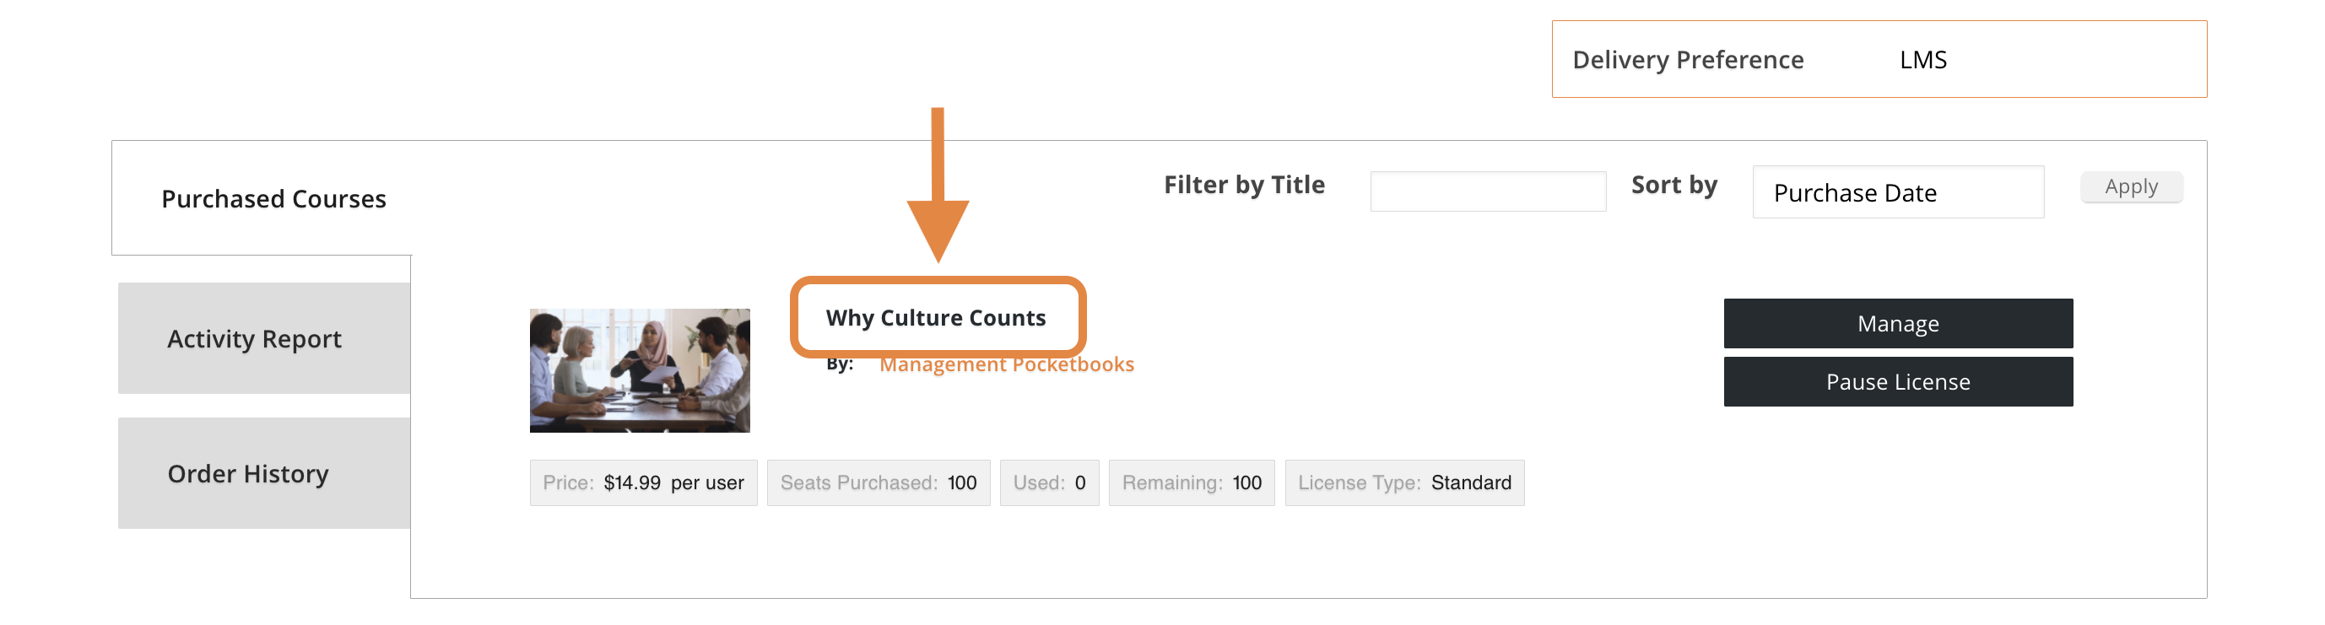Image resolution: width=2325 pixels, height=625 pixels.
Task: Click the Filter by Title label
Action: 1244,185
